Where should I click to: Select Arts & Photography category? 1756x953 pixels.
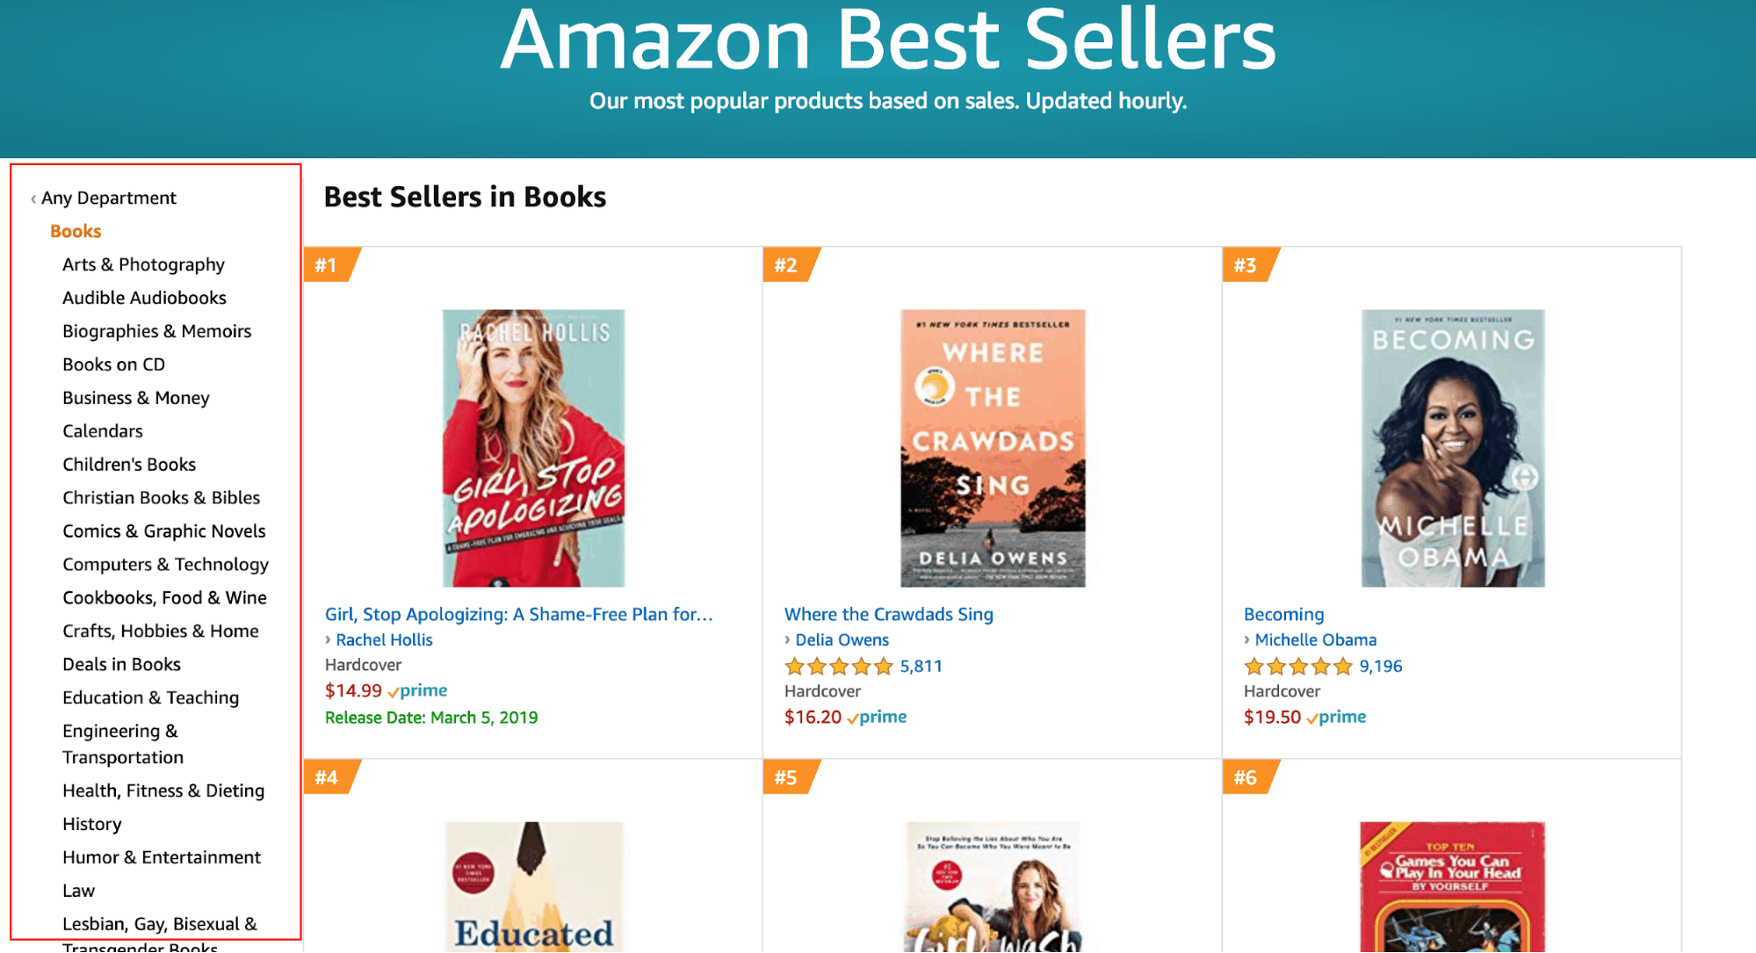tap(143, 264)
